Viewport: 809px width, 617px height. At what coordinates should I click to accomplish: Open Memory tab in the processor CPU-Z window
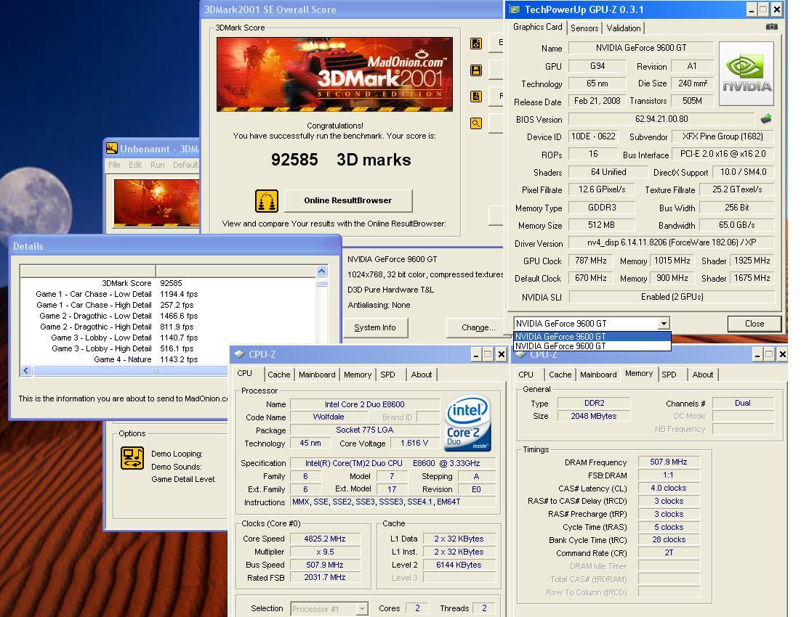(x=358, y=375)
